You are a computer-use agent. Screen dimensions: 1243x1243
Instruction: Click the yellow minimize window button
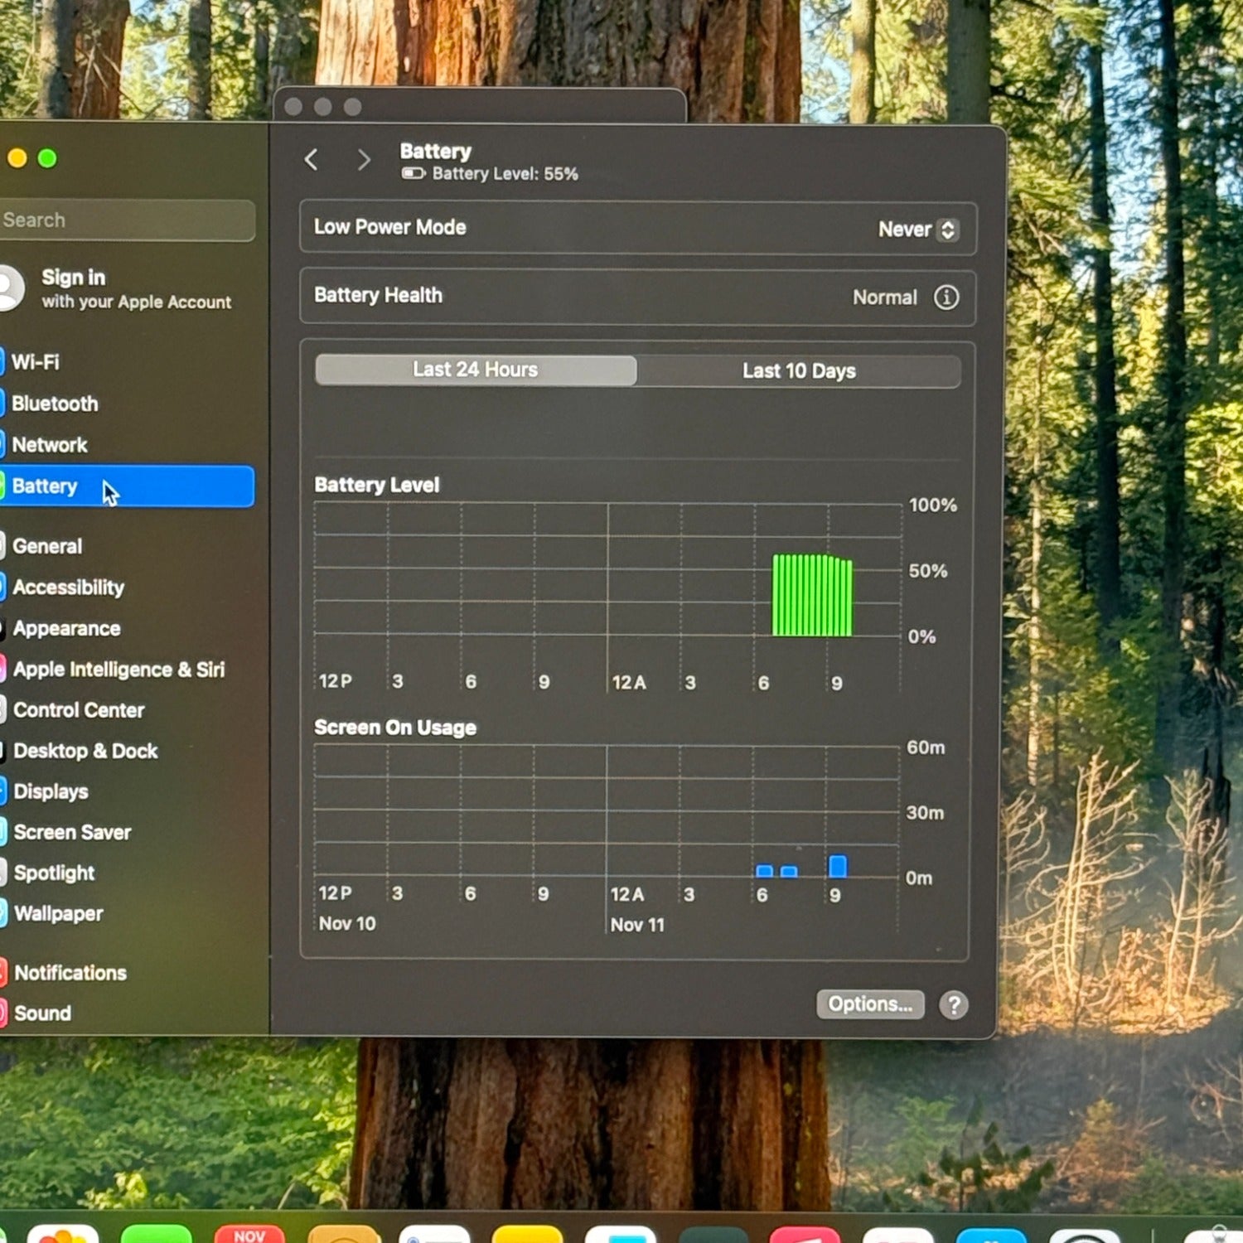tap(17, 158)
